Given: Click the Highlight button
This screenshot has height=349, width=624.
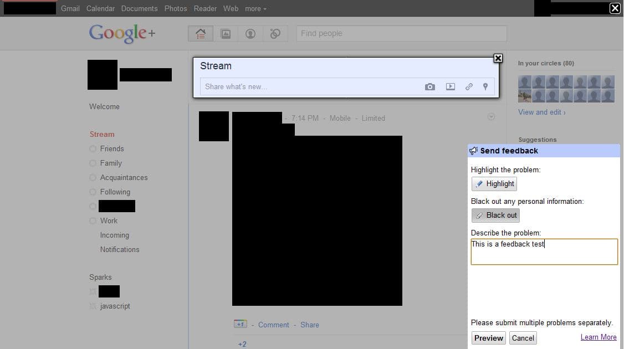Looking at the screenshot, I should (x=494, y=184).
